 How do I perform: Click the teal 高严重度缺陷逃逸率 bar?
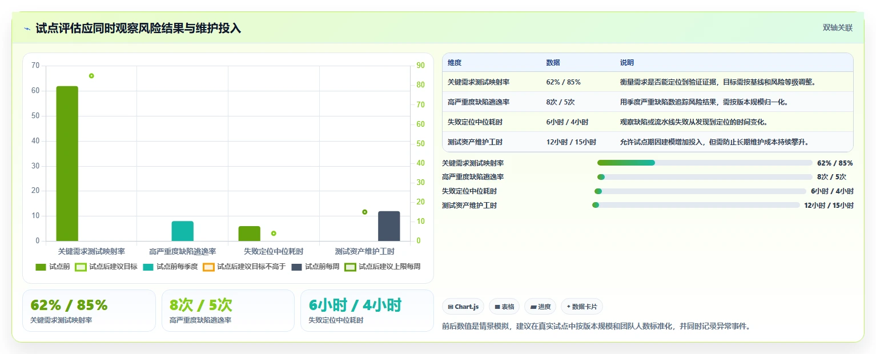183,231
